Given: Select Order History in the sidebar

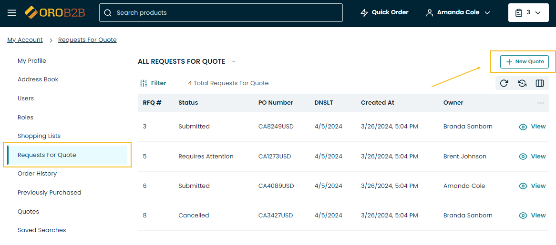Looking at the screenshot, I should (x=37, y=174).
